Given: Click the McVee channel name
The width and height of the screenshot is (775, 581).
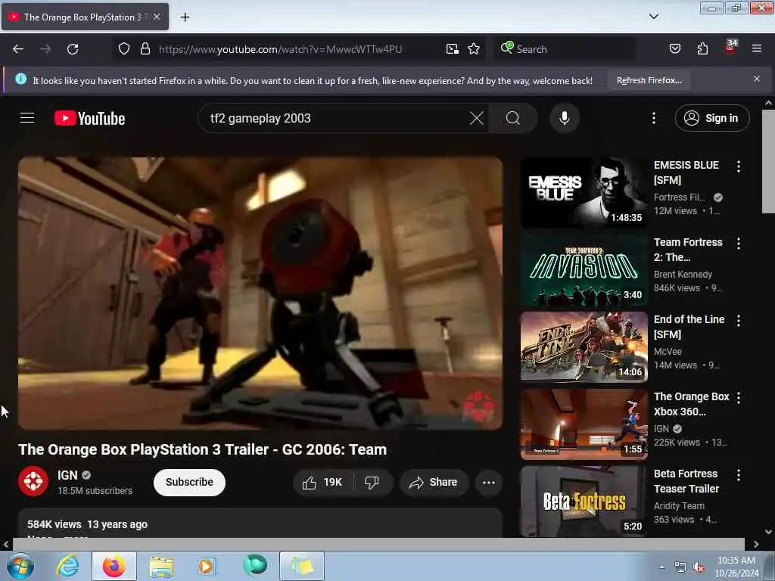Looking at the screenshot, I should [668, 351].
